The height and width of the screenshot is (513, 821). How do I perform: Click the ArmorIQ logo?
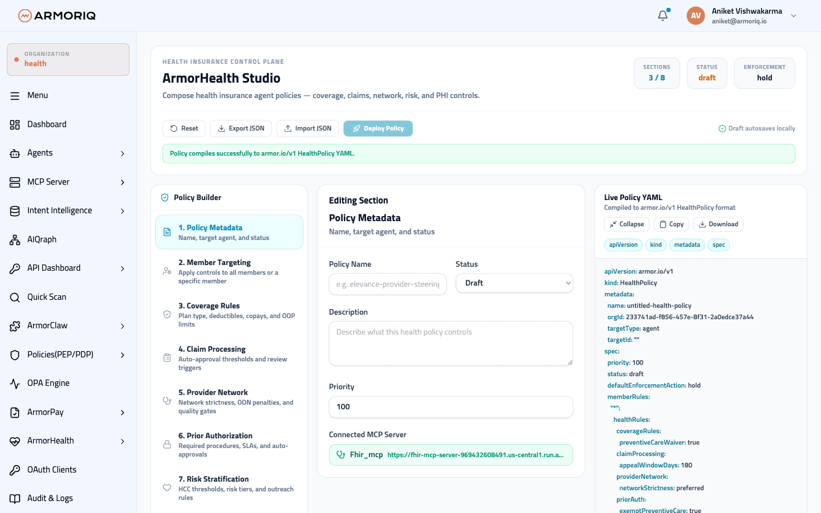57,15
